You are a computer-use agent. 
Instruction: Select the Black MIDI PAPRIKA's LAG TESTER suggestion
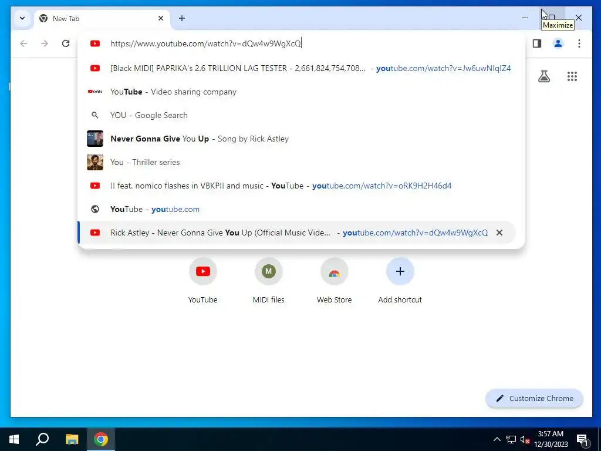click(x=301, y=68)
